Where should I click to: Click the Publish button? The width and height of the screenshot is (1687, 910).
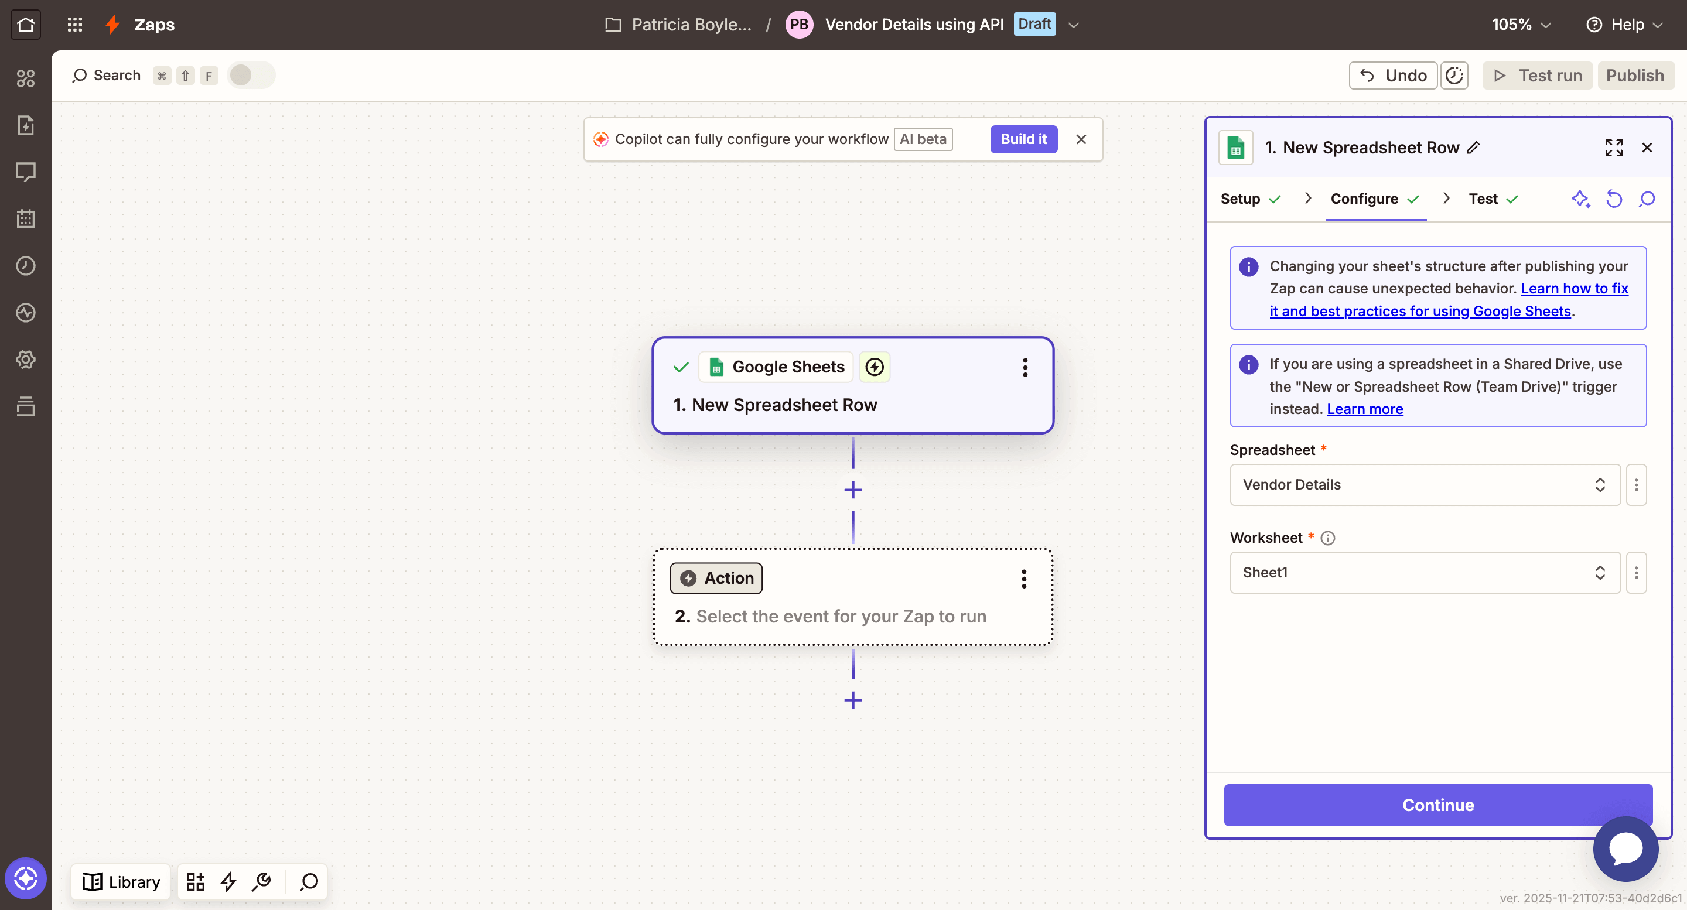1635,76
